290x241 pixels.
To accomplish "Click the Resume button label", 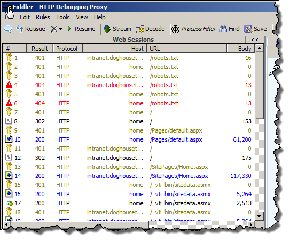I will [x=85, y=29].
